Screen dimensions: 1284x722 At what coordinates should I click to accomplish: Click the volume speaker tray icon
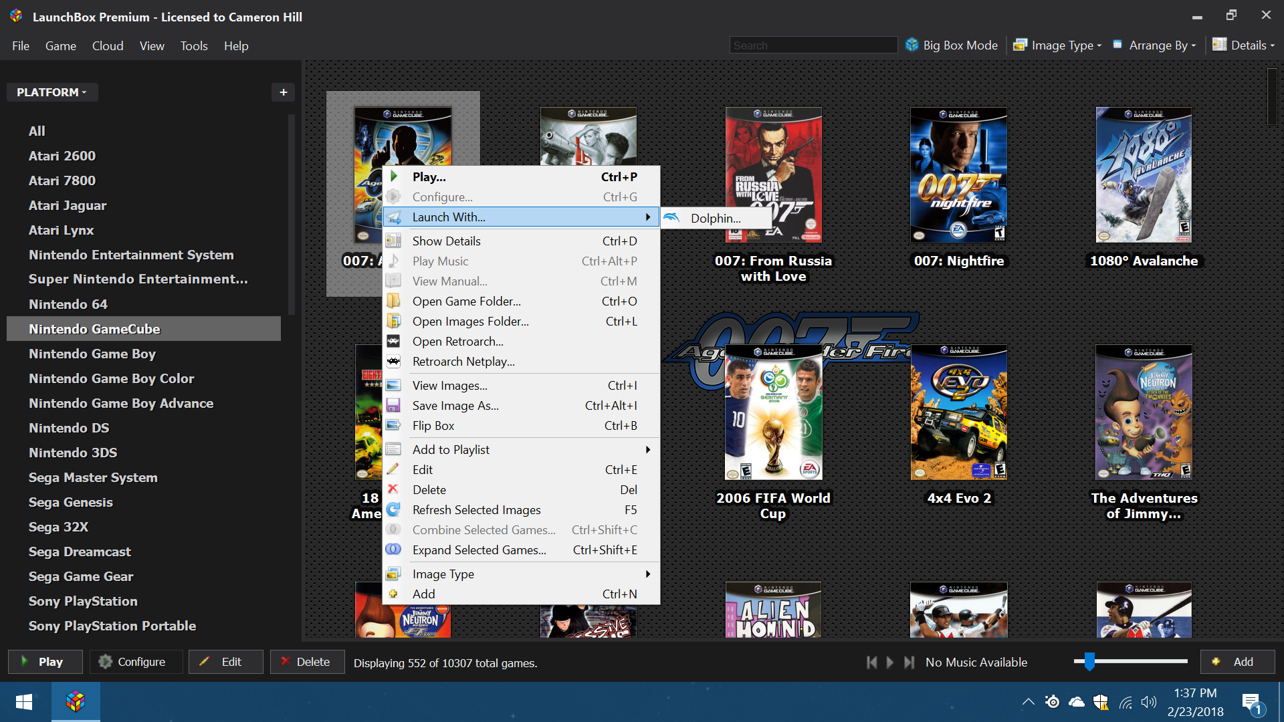(x=1149, y=702)
